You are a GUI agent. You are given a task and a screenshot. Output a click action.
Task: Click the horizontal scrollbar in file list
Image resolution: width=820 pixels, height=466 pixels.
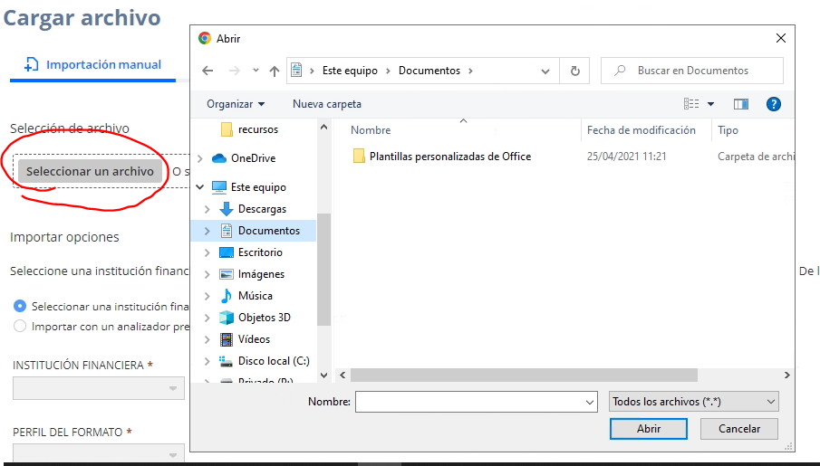524,375
